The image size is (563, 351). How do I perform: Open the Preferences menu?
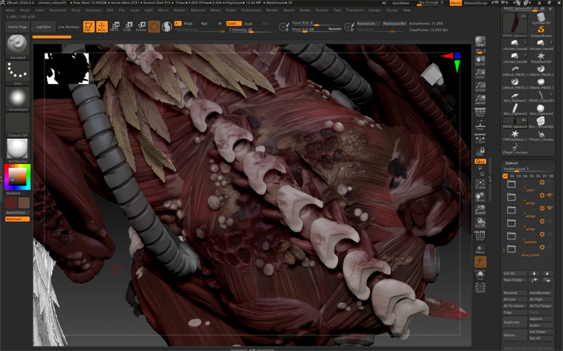point(251,10)
